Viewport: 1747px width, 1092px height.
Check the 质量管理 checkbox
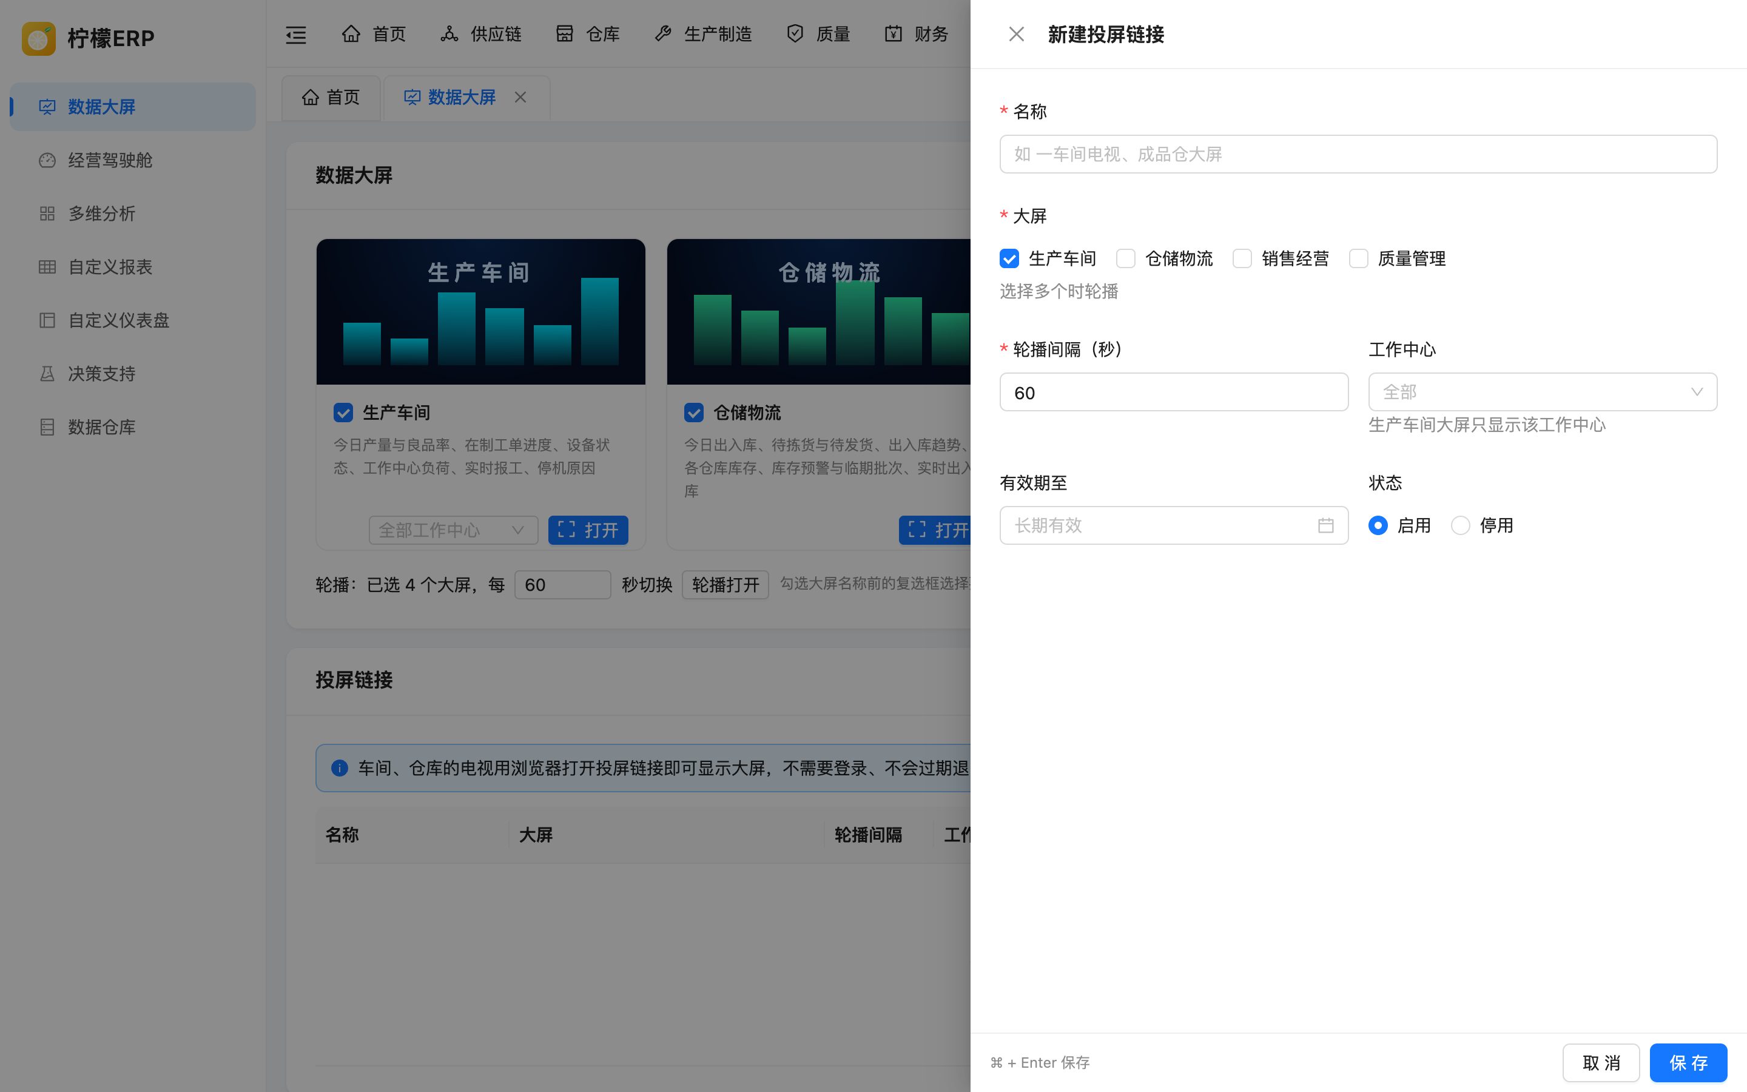click(x=1358, y=258)
